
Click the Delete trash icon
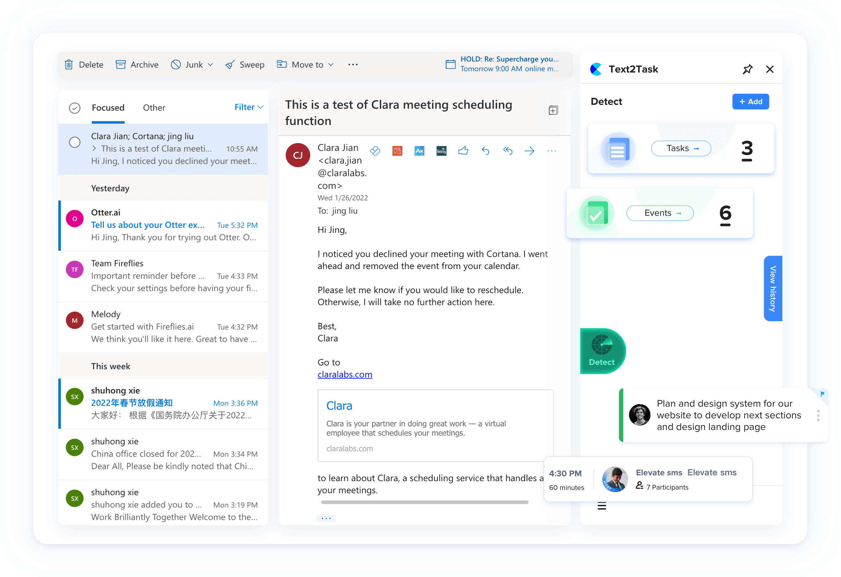pos(69,65)
